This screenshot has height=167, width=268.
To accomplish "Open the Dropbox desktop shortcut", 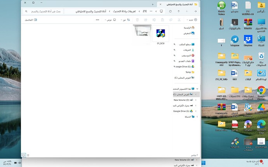I will click(x=248, y=41).
